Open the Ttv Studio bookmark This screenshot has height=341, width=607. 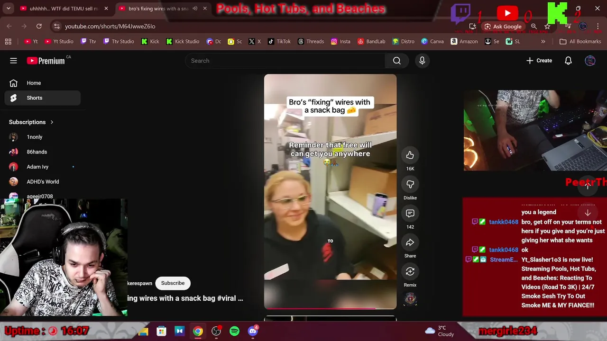(x=119, y=42)
